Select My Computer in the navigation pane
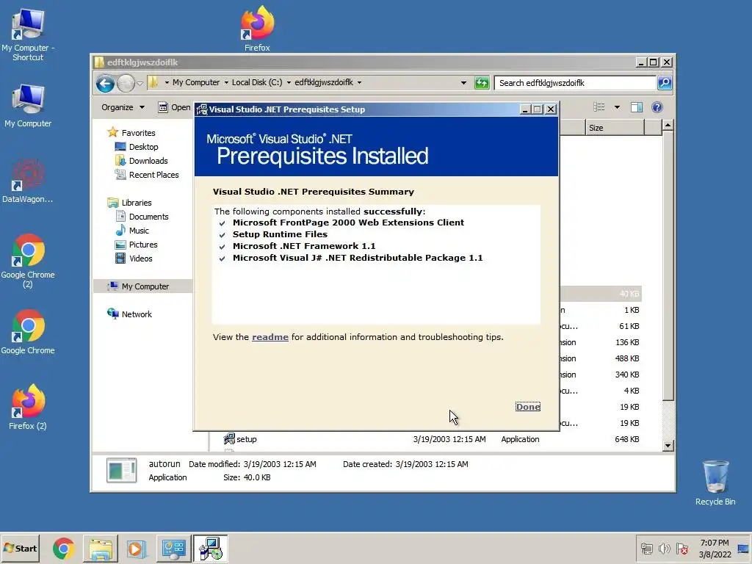The width and height of the screenshot is (752, 564). pos(145,286)
